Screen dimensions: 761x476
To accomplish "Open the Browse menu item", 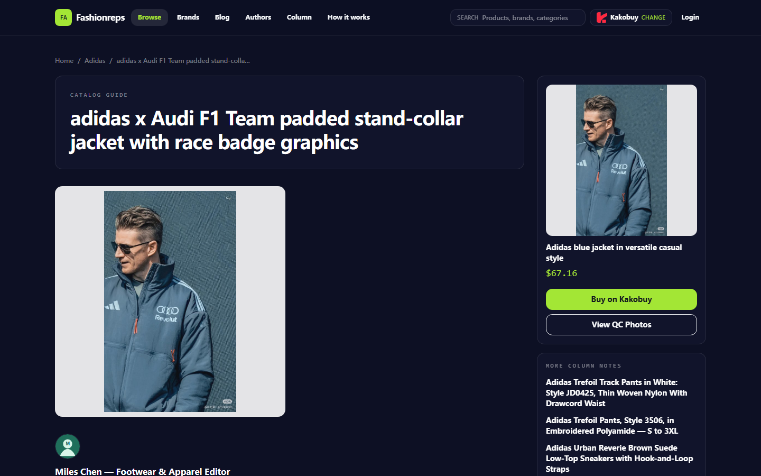I will [150, 17].
